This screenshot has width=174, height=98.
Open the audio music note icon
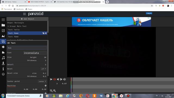[3, 58]
